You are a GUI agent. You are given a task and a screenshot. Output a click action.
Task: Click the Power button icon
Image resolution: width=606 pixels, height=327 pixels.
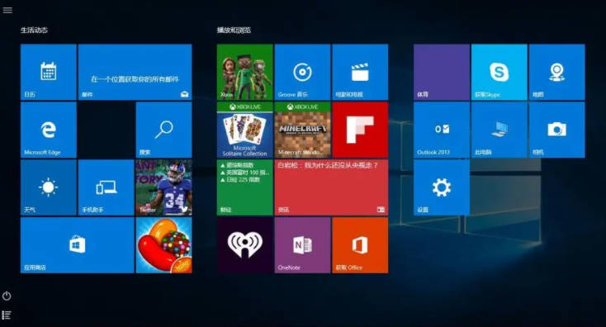(x=7, y=296)
